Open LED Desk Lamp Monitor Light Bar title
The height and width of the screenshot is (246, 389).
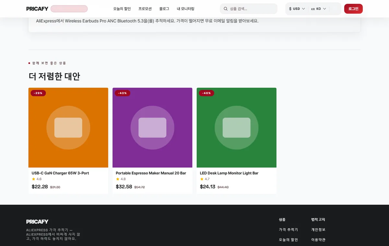[229, 173]
